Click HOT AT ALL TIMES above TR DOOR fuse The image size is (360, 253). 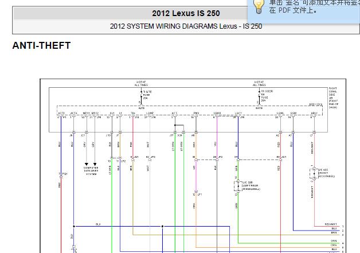point(259,83)
